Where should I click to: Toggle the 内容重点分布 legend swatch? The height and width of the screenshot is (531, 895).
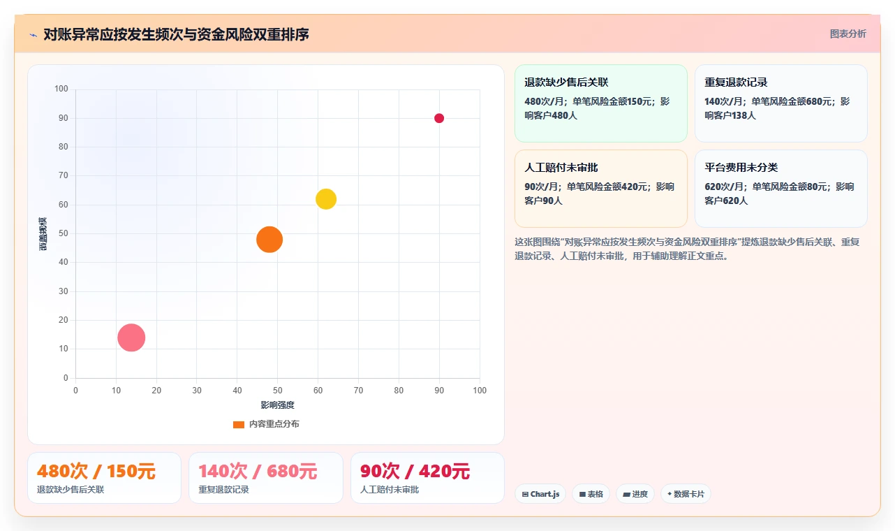click(239, 424)
